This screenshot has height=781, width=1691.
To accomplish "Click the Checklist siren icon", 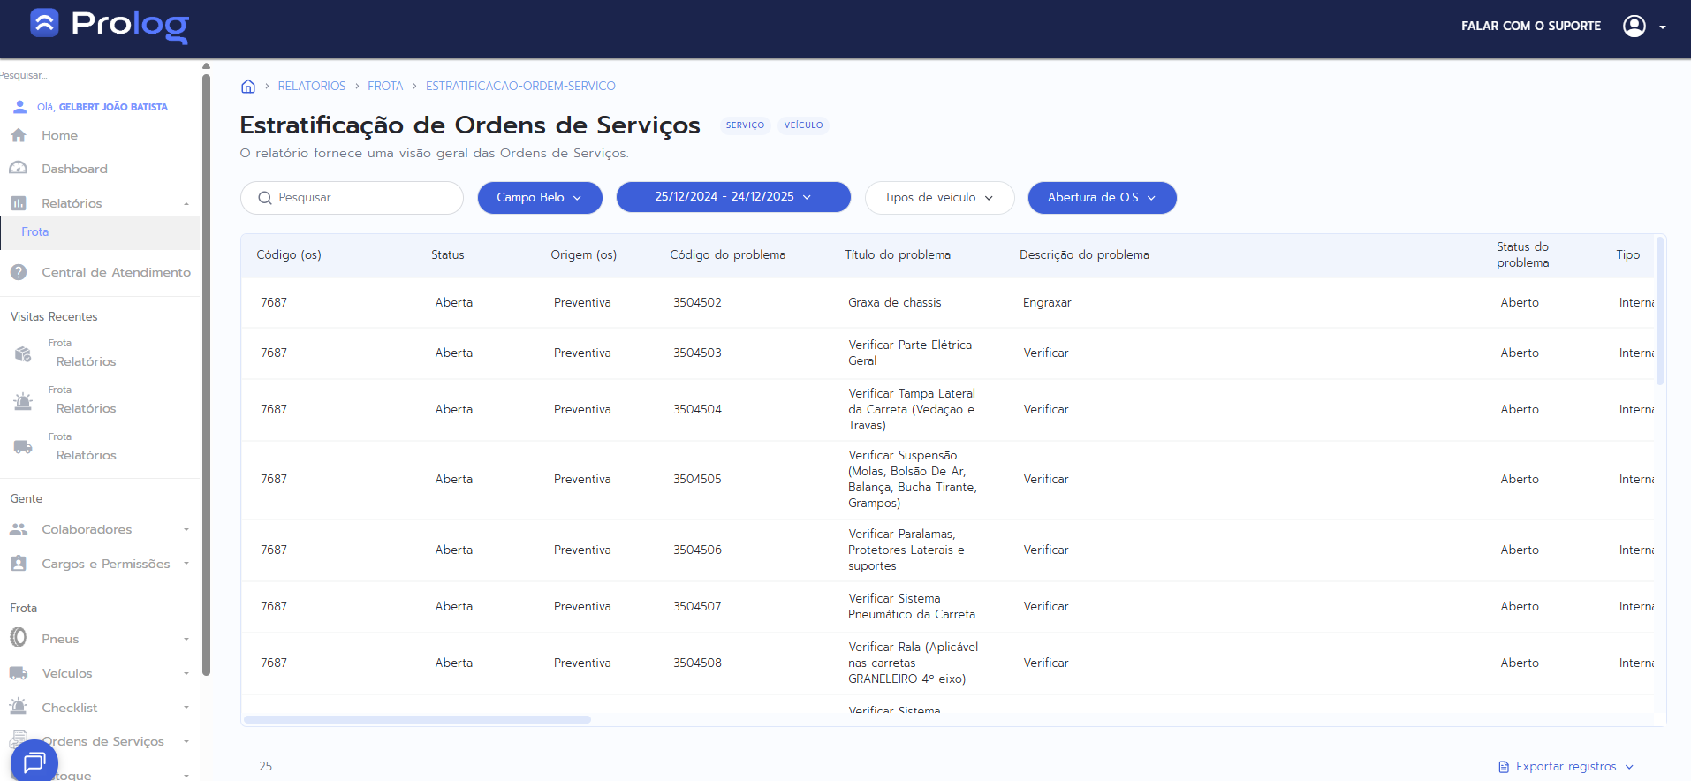I will (19, 707).
